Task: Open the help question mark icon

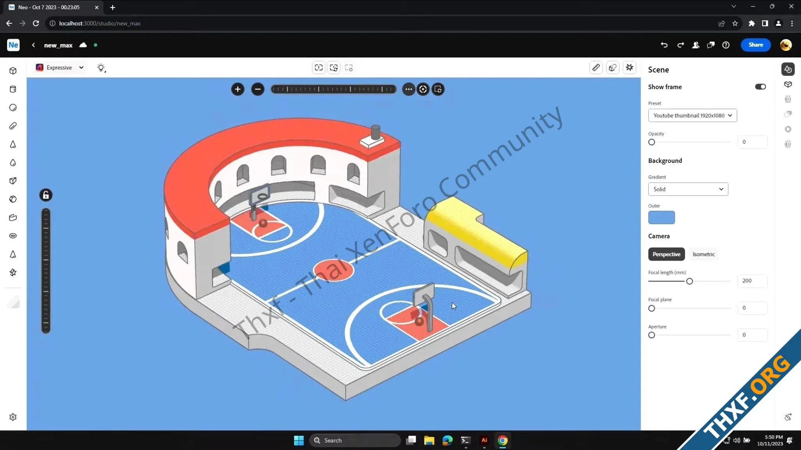Action: coord(726,45)
